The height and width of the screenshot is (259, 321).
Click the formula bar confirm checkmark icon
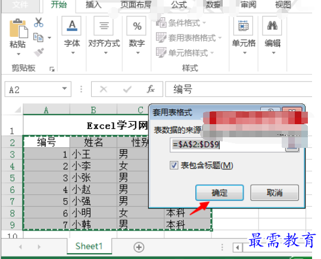pos(127,89)
